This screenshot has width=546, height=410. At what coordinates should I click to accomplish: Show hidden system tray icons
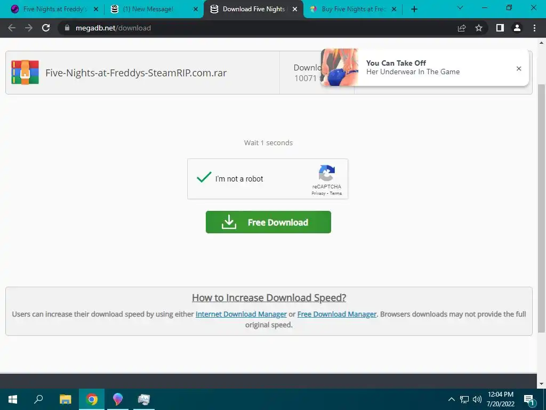click(451, 399)
